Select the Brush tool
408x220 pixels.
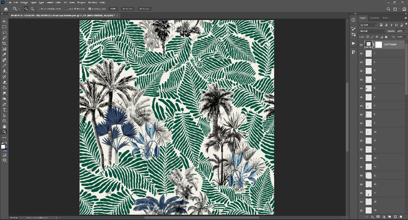pyautogui.click(x=4, y=66)
